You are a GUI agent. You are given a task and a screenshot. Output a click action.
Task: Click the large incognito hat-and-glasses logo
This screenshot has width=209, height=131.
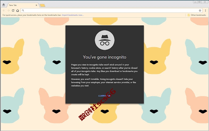tap(104, 40)
